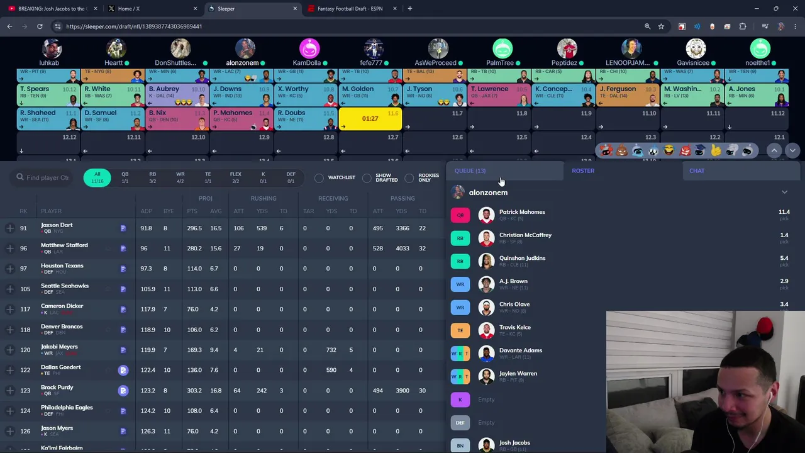Send the laughing emoji reaction
805x453 pixels.
click(669, 150)
